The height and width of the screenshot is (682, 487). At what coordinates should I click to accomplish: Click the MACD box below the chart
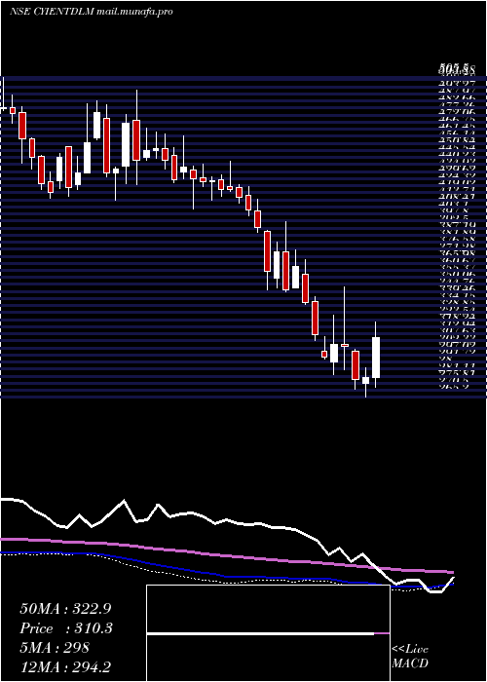[x=268, y=633]
